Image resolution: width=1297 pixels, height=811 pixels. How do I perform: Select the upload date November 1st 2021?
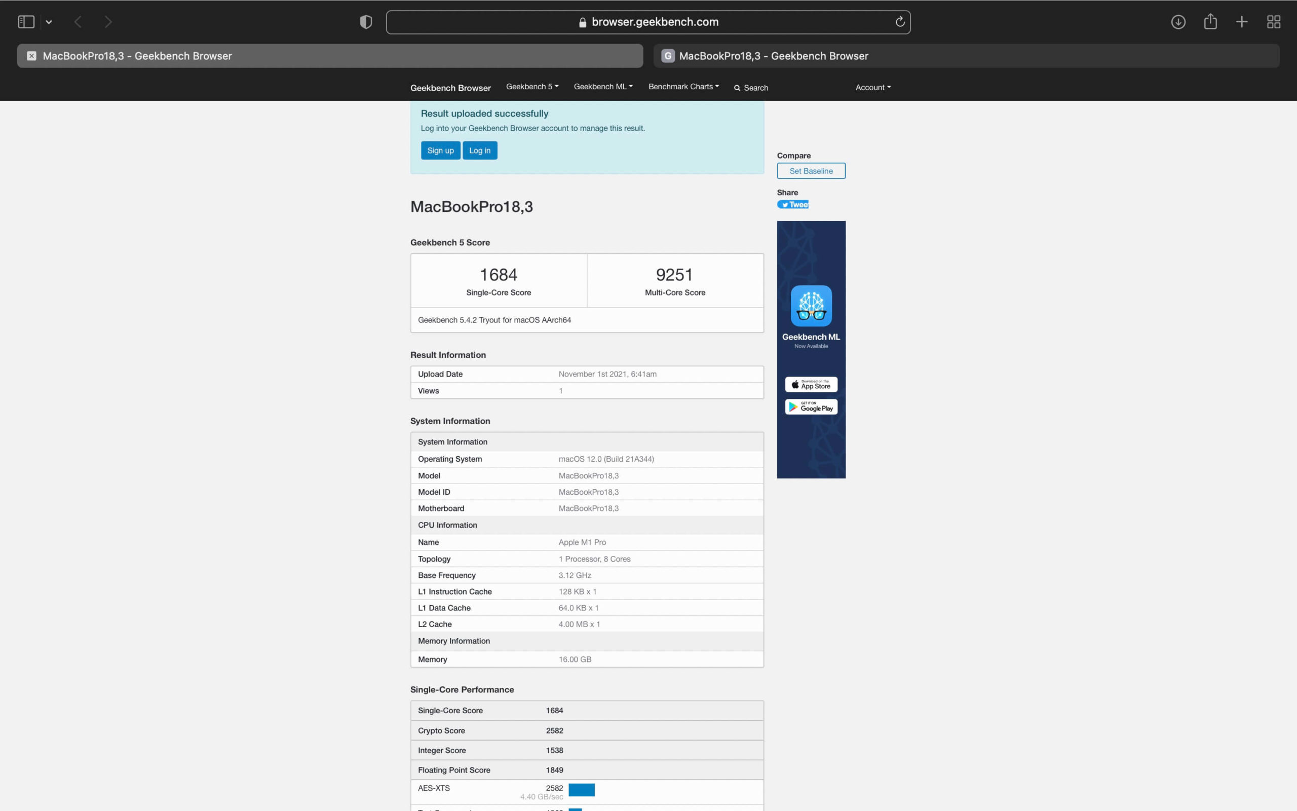click(x=607, y=375)
